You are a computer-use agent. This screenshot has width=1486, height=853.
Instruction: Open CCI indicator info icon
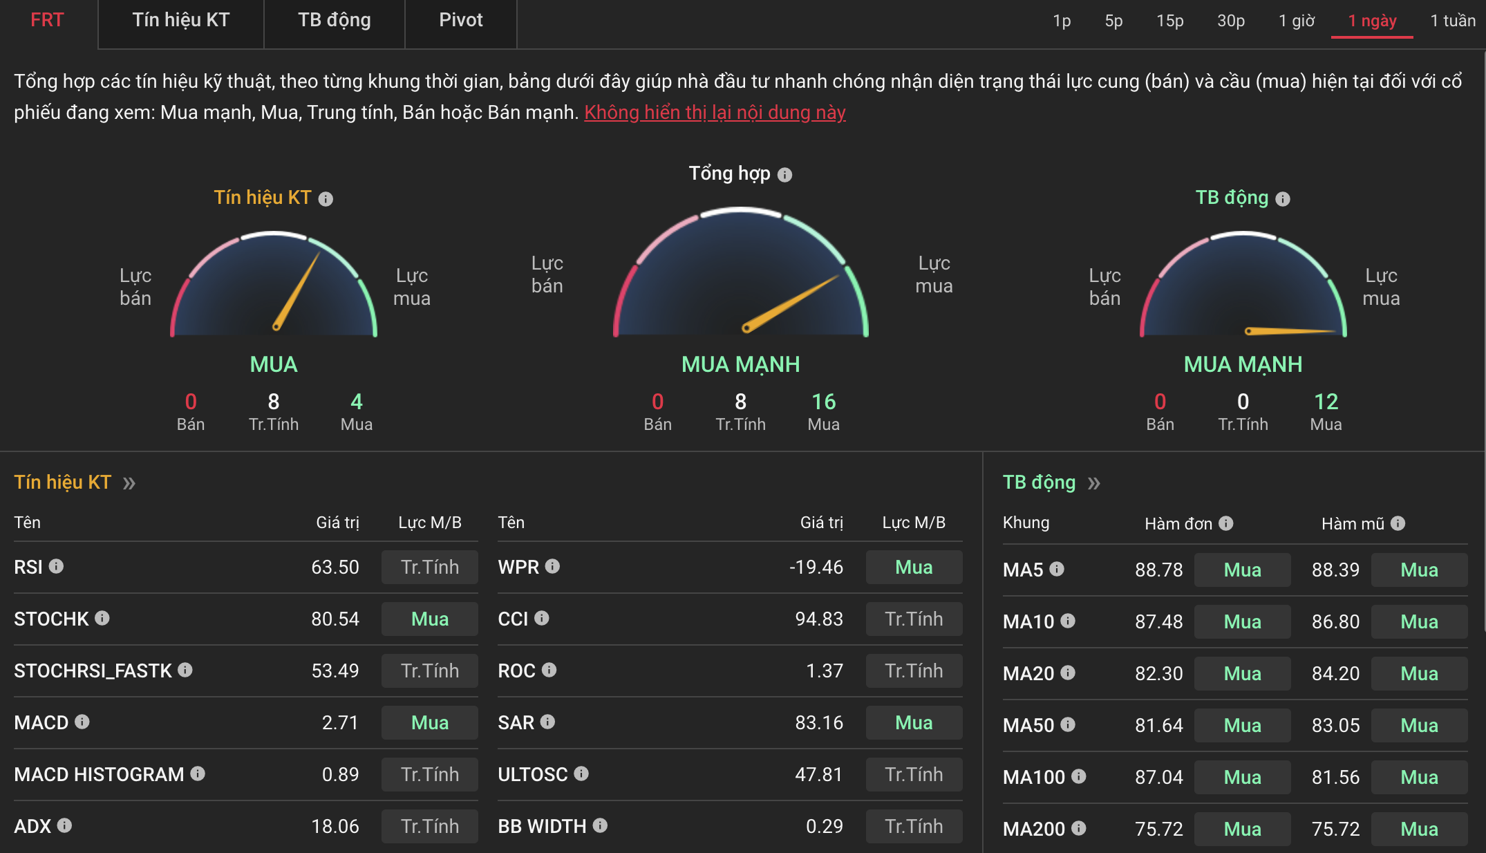click(542, 618)
